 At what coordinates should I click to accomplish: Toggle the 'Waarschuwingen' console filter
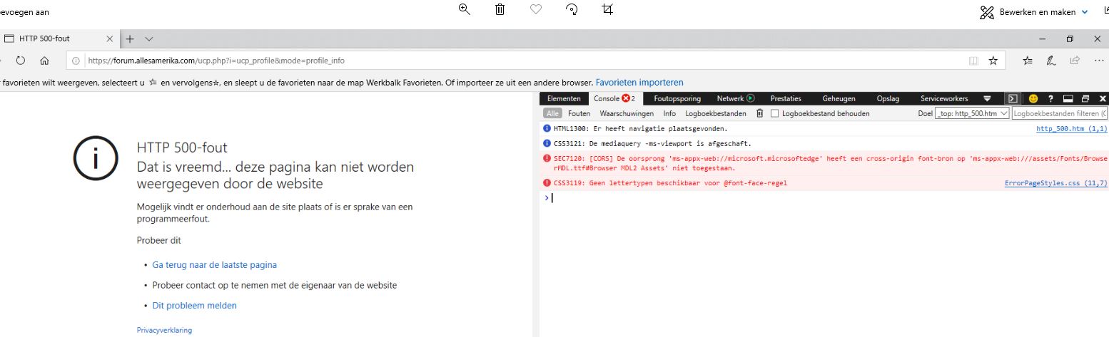[x=626, y=113]
